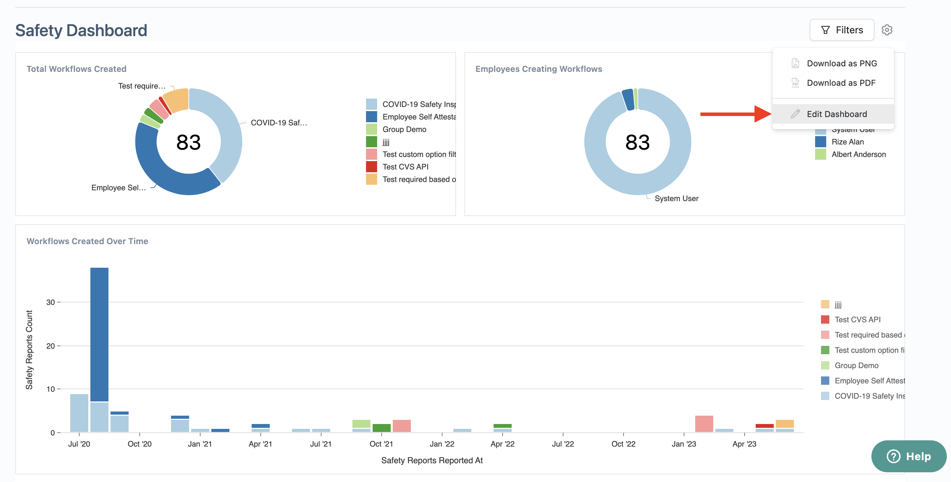
Task: Click Group Demo swatch in bar chart legend
Action: pos(825,365)
